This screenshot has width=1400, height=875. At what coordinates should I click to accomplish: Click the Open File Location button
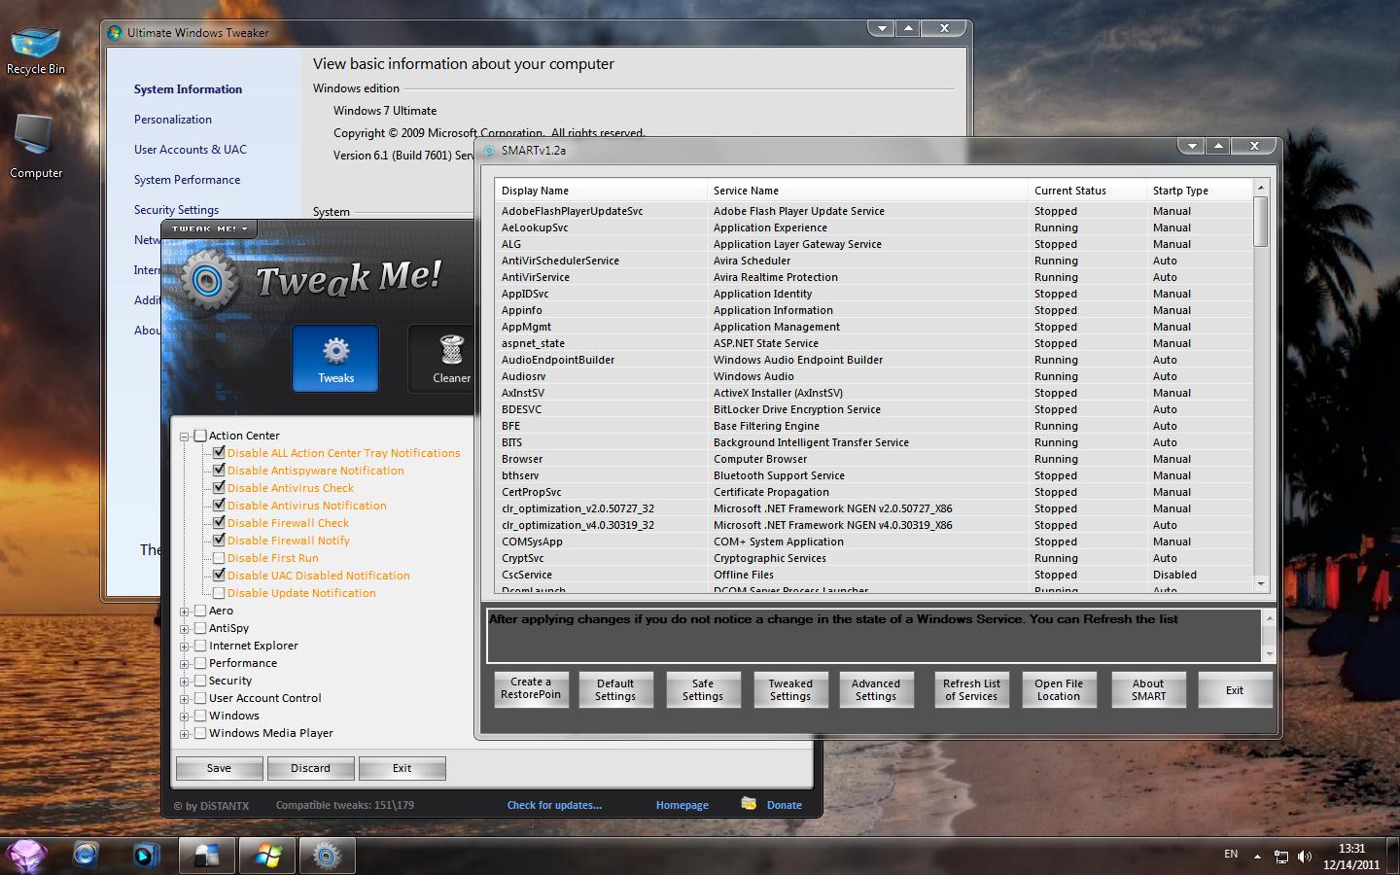pyautogui.click(x=1059, y=689)
